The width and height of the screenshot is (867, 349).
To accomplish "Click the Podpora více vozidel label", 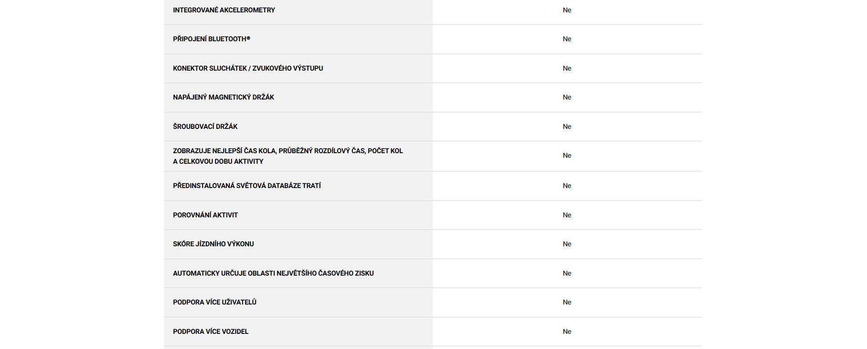I will click(210, 332).
